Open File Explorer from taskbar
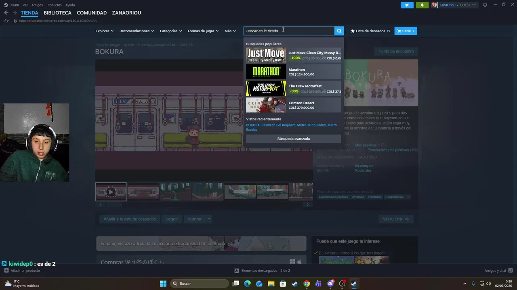Image resolution: width=517 pixels, height=290 pixels. click(271, 284)
